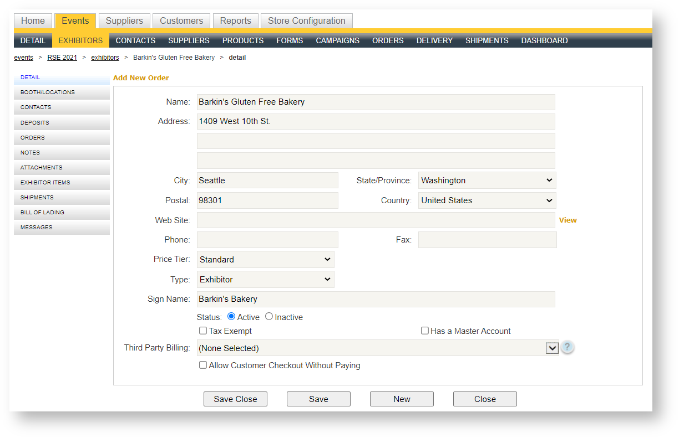The width and height of the screenshot is (679, 438).
Task: Click the New button
Action: tap(402, 399)
